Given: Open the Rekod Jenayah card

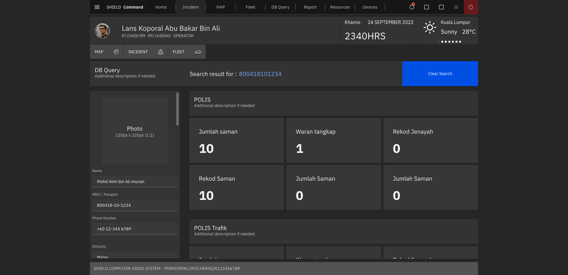Looking at the screenshot, I should click(x=431, y=140).
